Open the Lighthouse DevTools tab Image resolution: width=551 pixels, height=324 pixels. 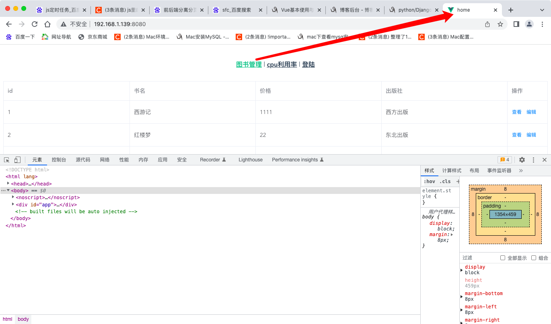click(x=250, y=160)
